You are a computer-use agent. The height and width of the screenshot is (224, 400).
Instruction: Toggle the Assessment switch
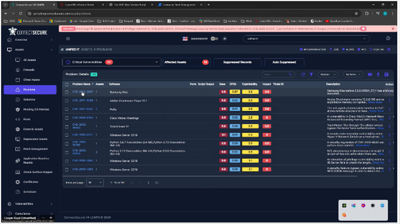pos(214,39)
